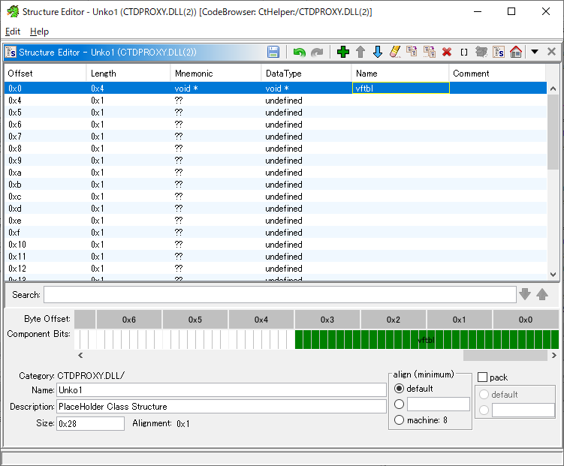The height and width of the screenshot is (466, 564).
Task: Insert undefined byte with the green plus
Action: [342, 52]
